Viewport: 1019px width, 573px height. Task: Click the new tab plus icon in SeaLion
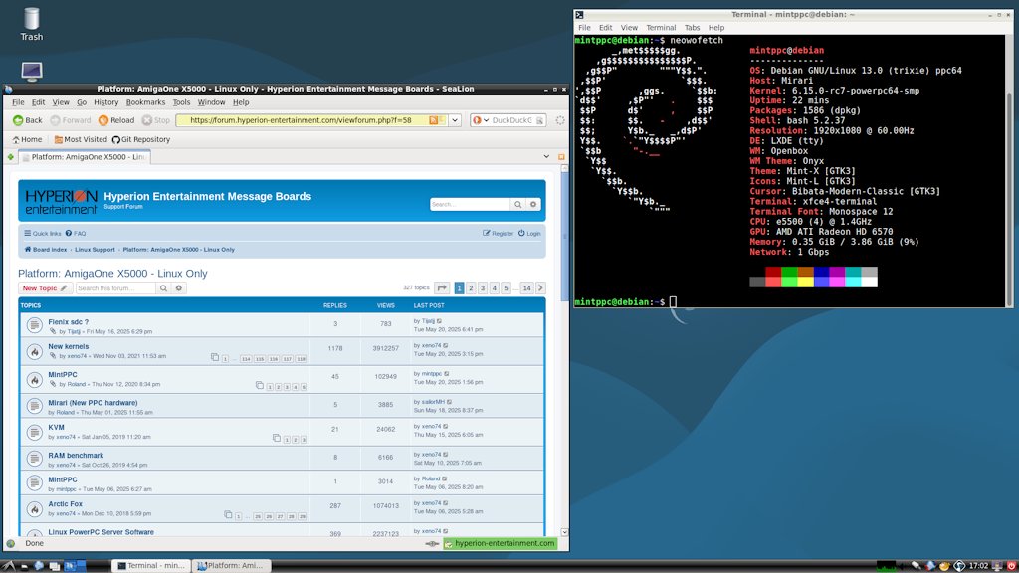[10, 157]
